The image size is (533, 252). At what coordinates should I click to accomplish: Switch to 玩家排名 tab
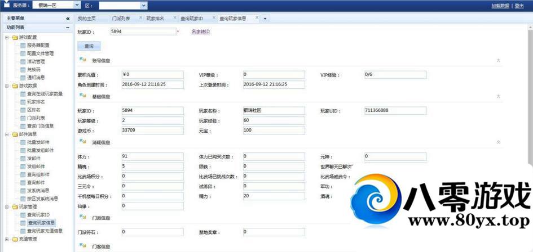(x=155, y=19)
